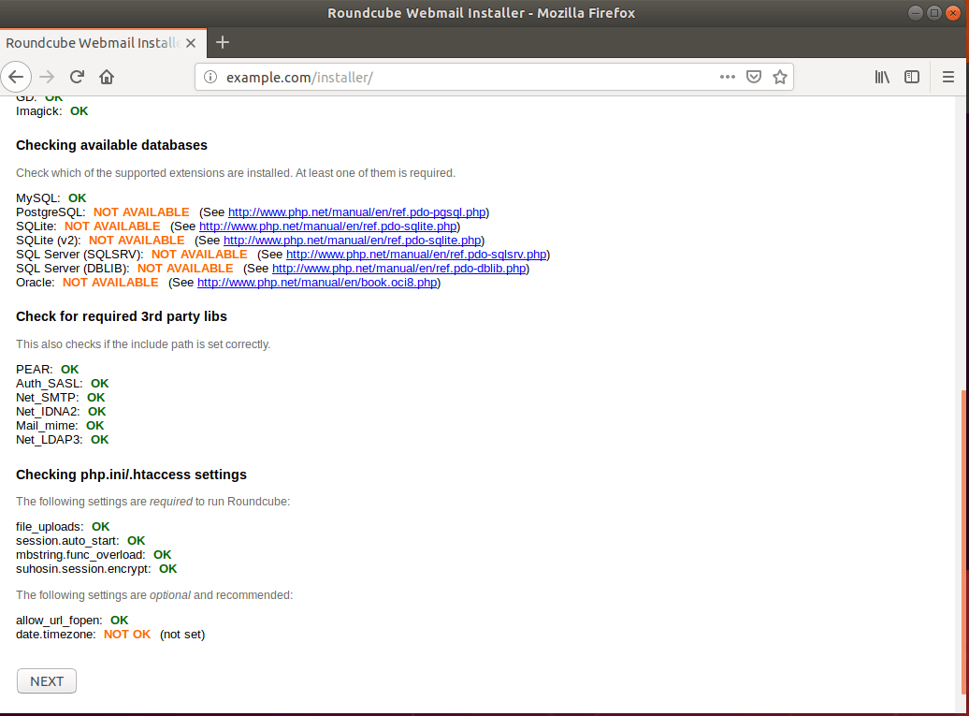Click the example.com/installer/ address bar

468,77
